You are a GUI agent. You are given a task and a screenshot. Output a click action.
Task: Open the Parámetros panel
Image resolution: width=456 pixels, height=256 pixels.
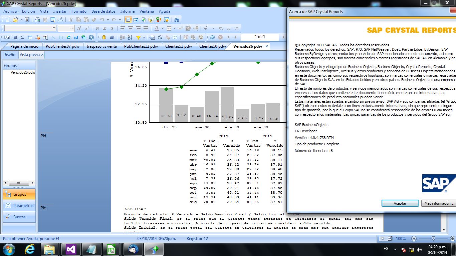(x=19, y=206)
